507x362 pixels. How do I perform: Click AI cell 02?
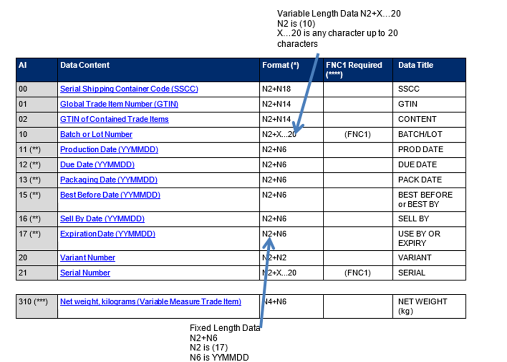click(37, 120)
